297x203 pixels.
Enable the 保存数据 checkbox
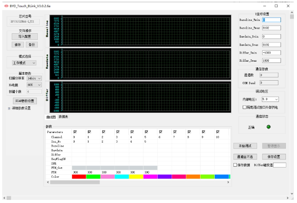tap(236, 165)
